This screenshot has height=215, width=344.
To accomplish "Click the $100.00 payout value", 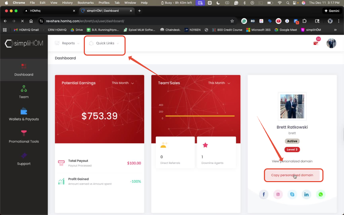I will 134,163.
